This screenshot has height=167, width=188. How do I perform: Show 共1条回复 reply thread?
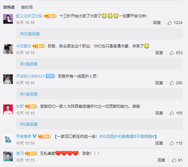click(29, 94)
